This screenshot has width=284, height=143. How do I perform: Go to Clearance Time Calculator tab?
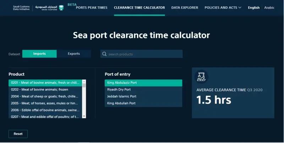(x=140, y=7)
